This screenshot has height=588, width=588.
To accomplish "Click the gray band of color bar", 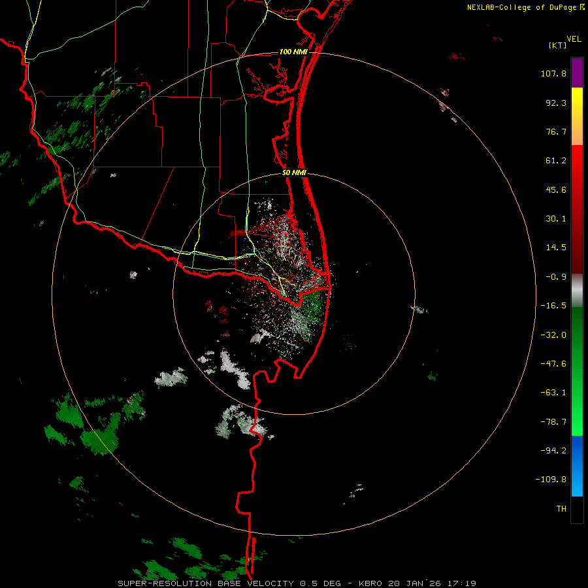I will tap(577, 291).
